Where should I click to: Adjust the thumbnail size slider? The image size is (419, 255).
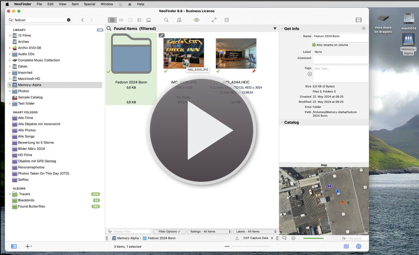(232, 246)
